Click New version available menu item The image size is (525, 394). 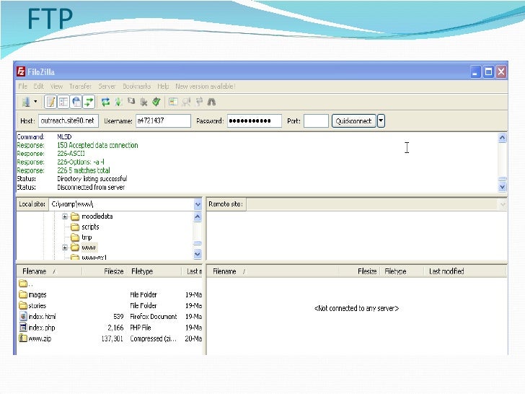coord(206,87)
